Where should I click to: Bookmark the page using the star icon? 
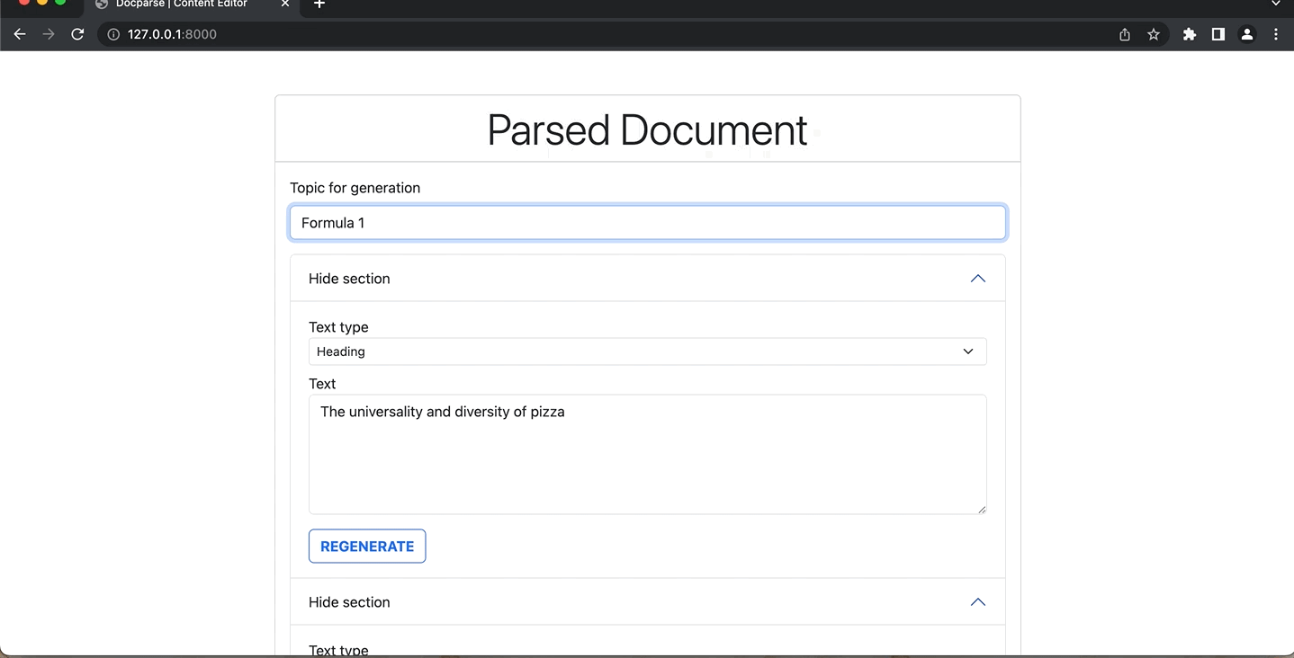point(1153,34)
